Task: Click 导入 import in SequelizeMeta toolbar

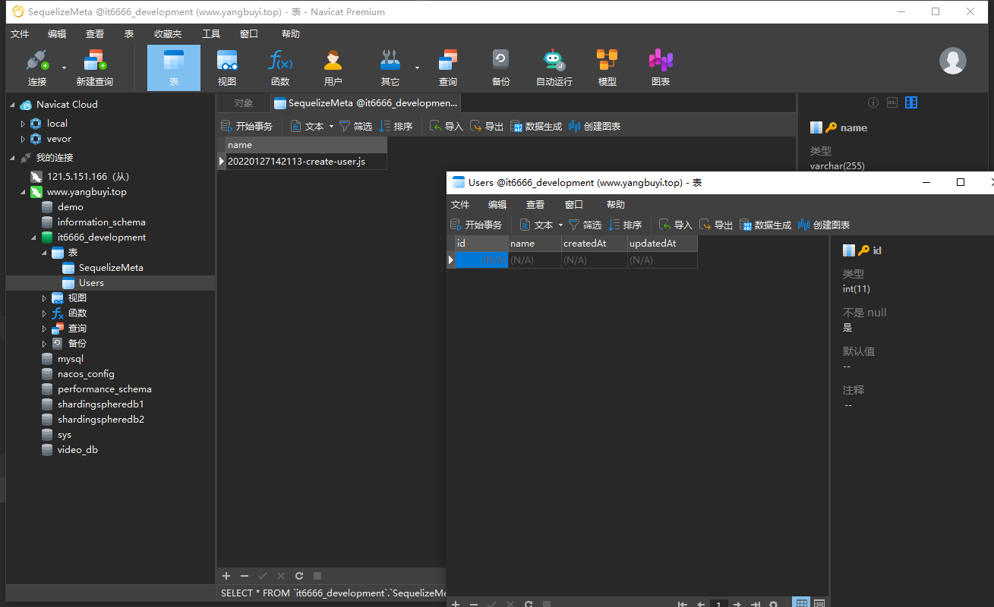Action: pos(447,127)
